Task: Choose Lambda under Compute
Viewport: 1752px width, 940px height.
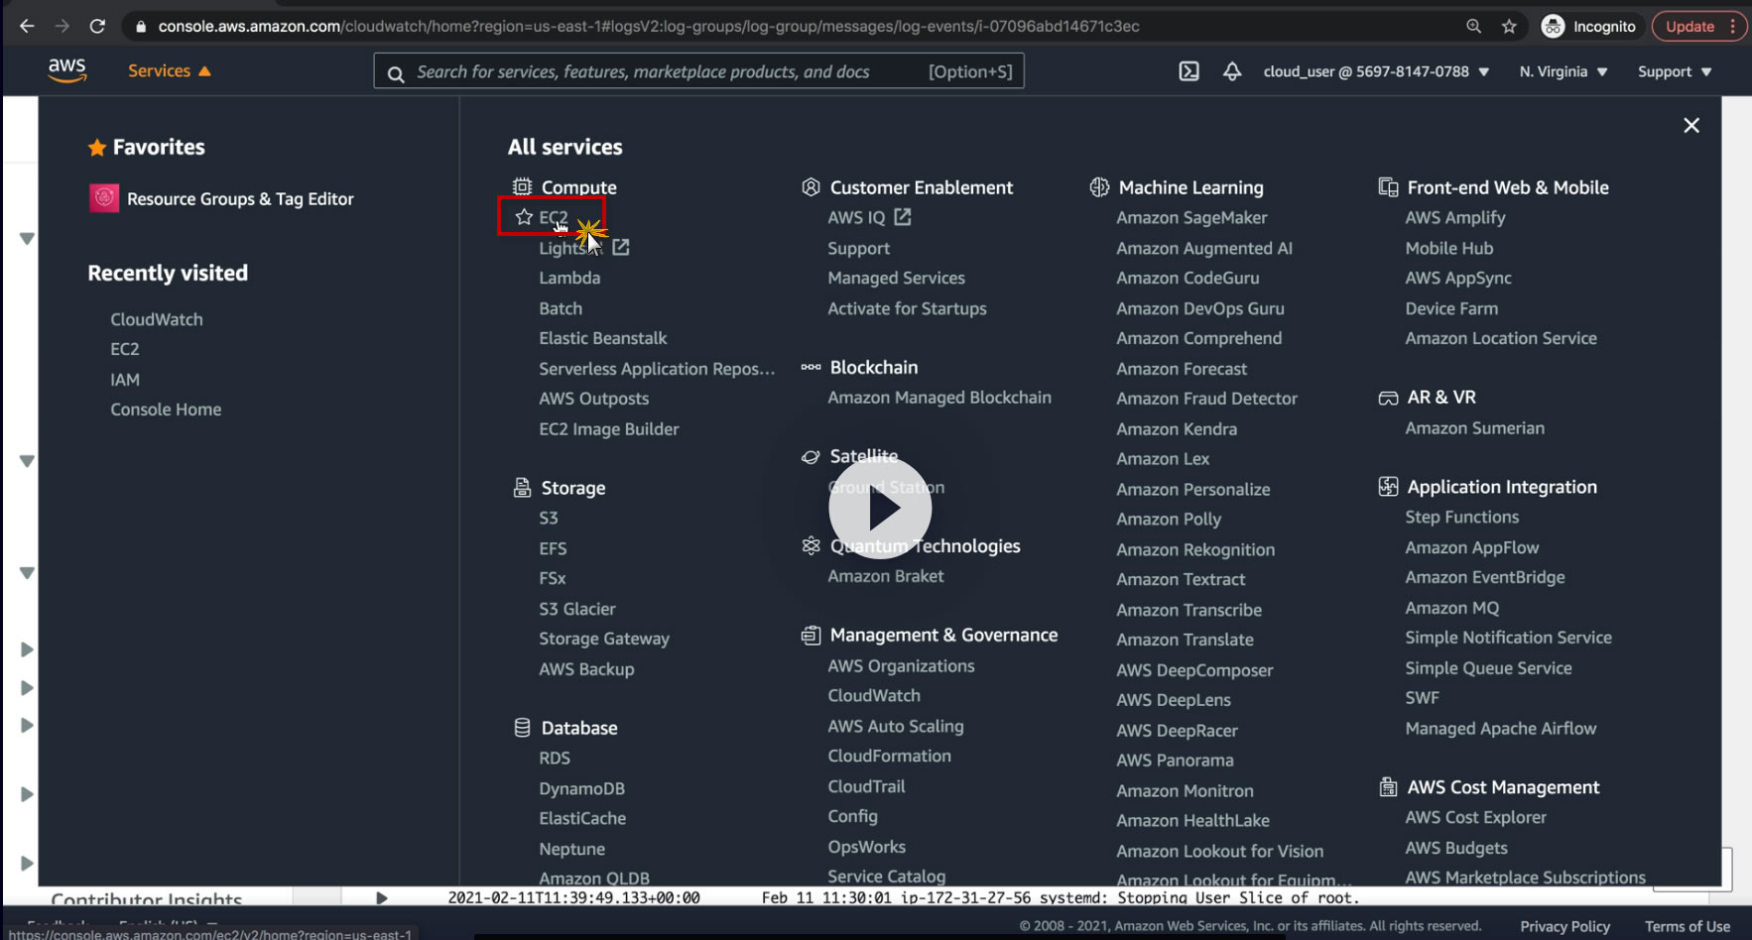Action: [x=569, y=278]
